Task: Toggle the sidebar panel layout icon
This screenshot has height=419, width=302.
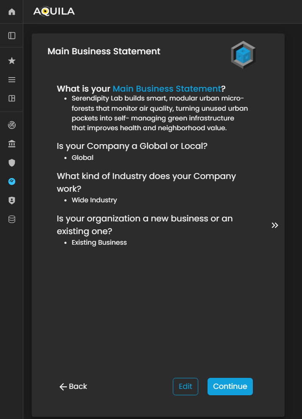Action: coord(12,36)
